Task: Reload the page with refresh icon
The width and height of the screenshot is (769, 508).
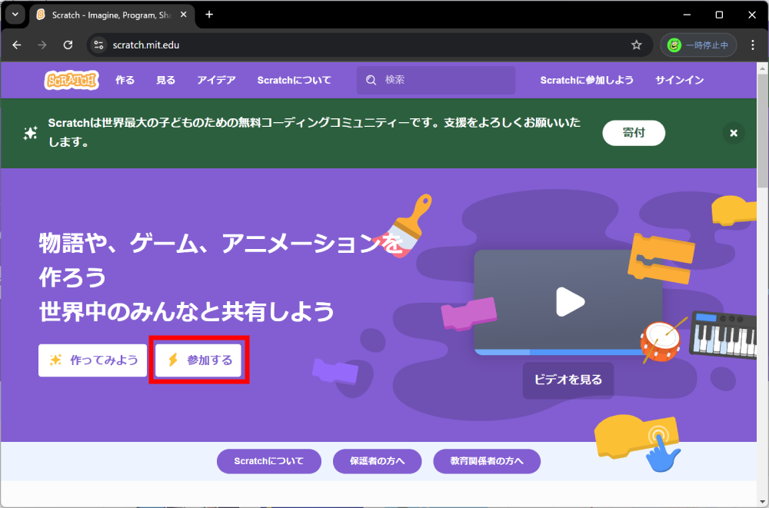Action: point(68,45)
